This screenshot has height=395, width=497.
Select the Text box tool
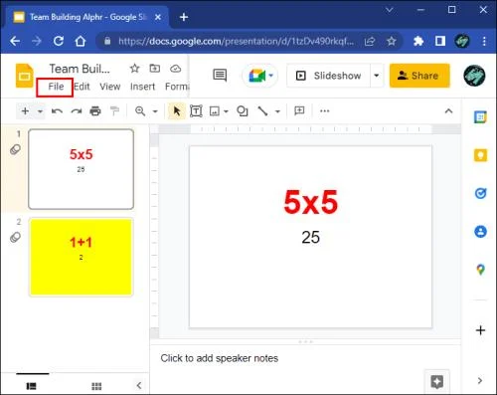click(196, 110)
